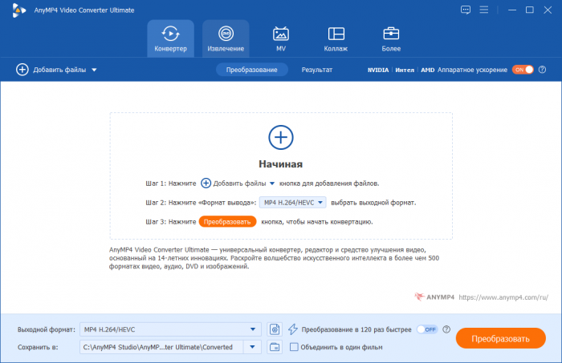This screenshot has height=363, width=562.
Task: Open the Коллаж collage icon
Action: click(336, 38)
